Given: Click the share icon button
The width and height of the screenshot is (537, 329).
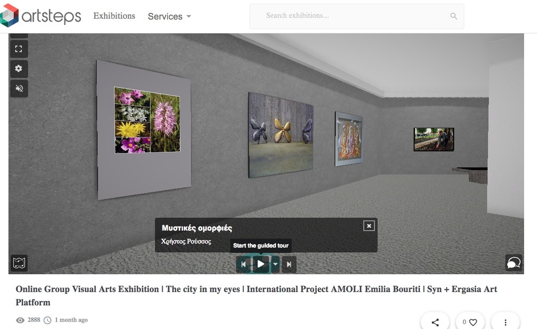Looking at the screenshot, I should pos(435,322).
